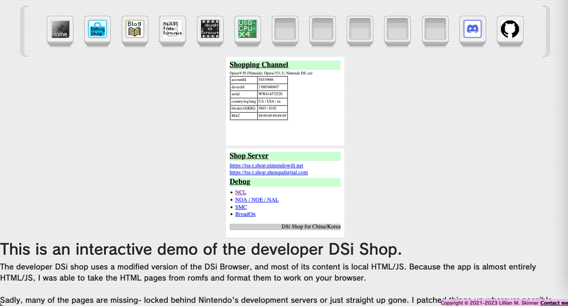Open the USG-CPU-X4 chip icon
Screen dimensions: 568x306
248,30
